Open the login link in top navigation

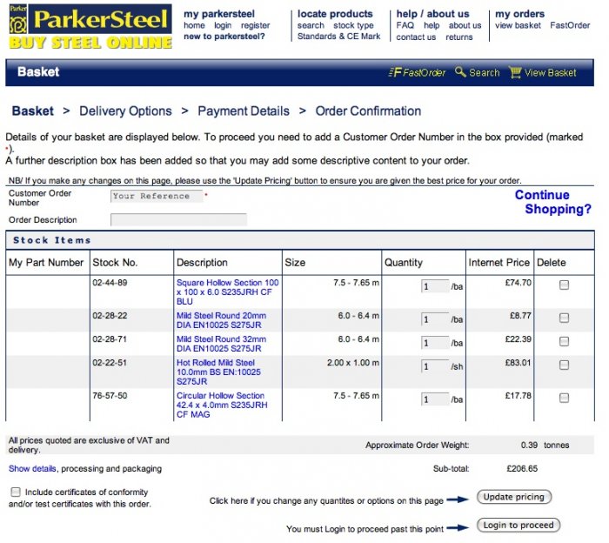pyautogui.click(x=223, y=25)
